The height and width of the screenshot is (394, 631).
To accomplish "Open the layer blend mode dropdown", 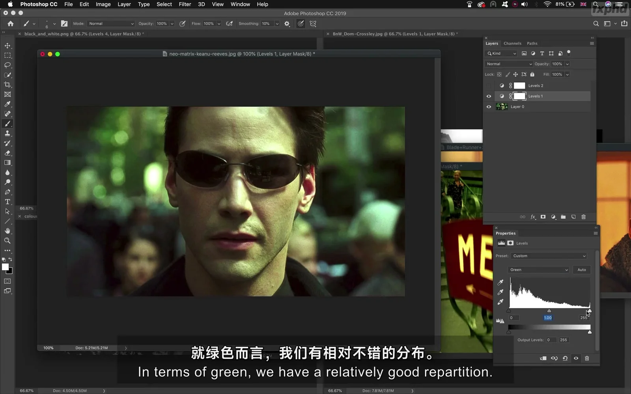I will [509, 64].
